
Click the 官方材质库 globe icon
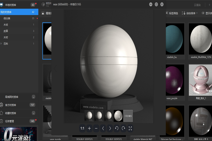[2, 105]
